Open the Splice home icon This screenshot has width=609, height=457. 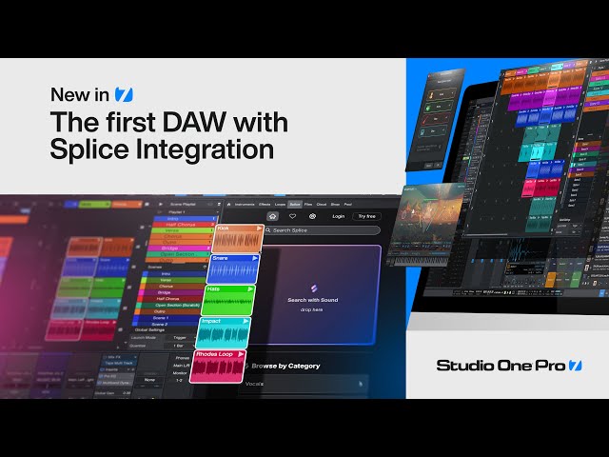coord(273,216)
